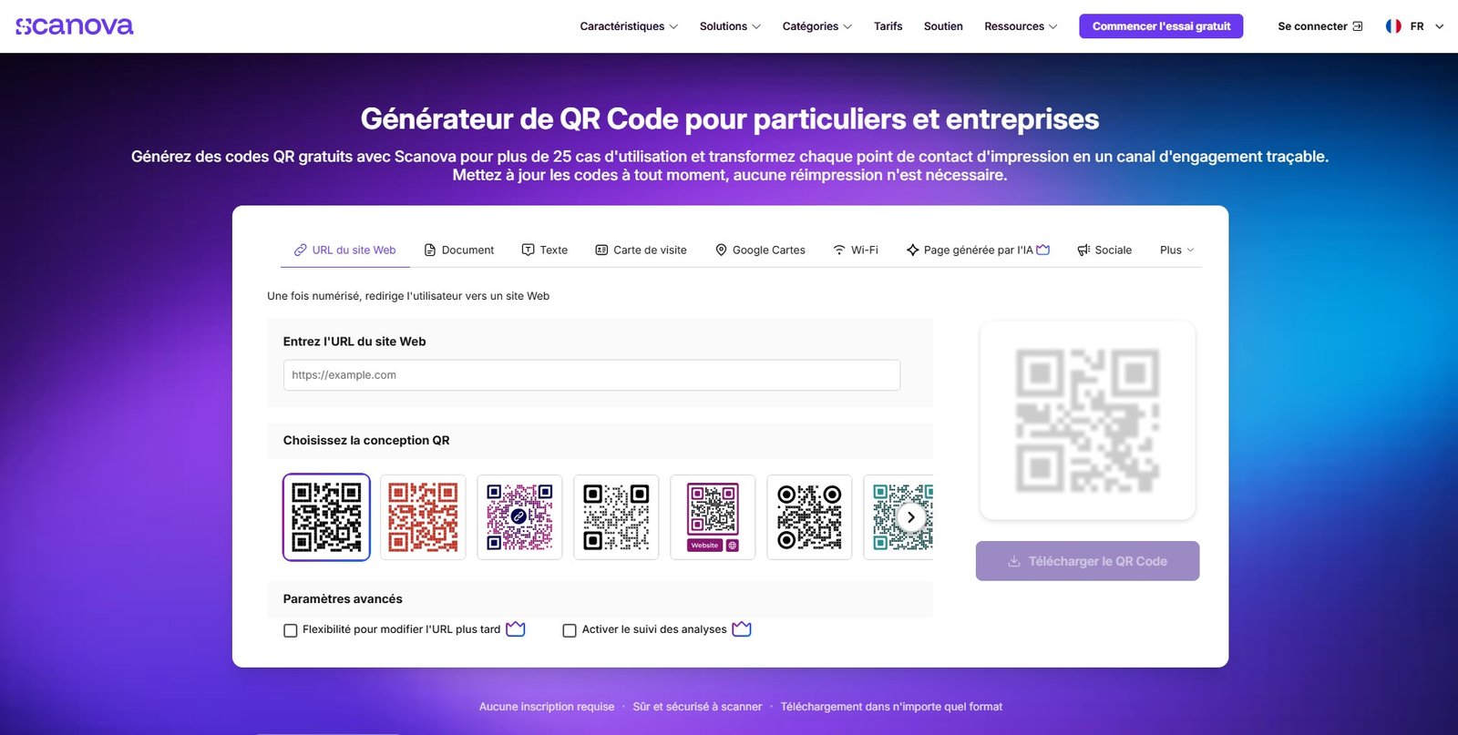Click the Google Cartes location pin icon
Viewport: 1458px width, 735px height.
coord(721,250)
